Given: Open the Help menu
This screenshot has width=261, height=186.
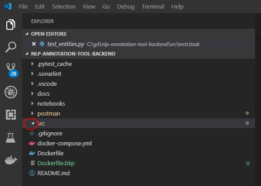Looking at the screenshot, I should tap(177, 7).
